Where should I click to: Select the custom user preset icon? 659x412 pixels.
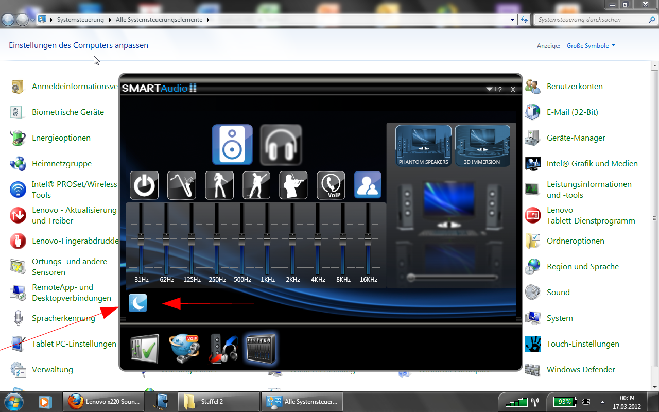point(368,185)
